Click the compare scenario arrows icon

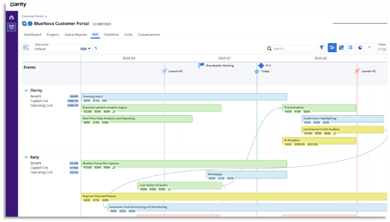click(96, 48)
